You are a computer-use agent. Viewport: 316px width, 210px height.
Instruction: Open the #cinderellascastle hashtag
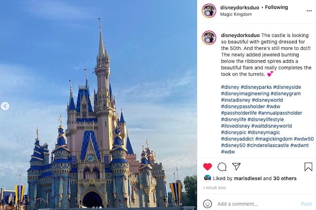coord(268,145)
